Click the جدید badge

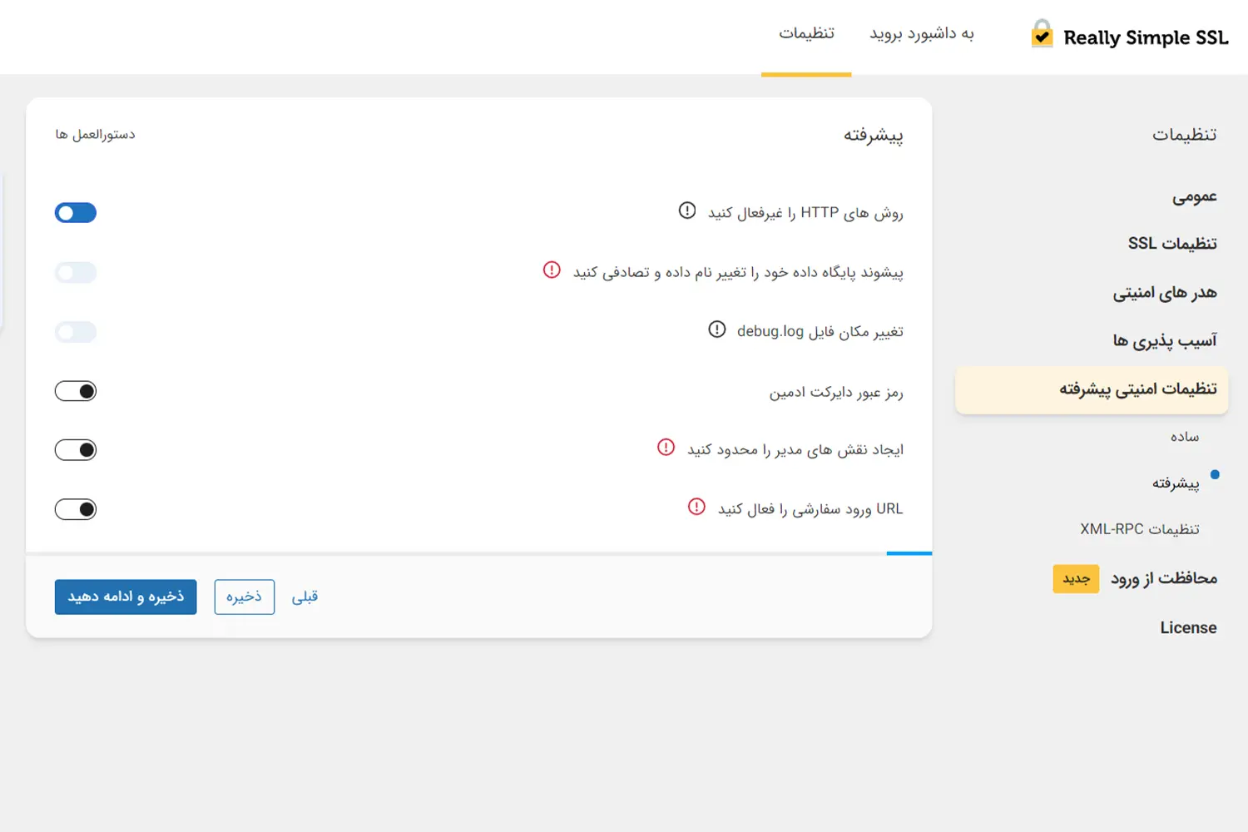click(x=1076, y=579)
